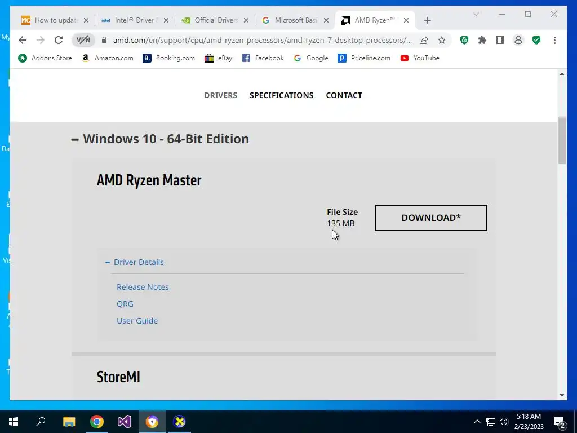The width and height of the screenshot is (577, 433).
Task: Go to SPECIFICATIONS section
Action: [282, 95]
